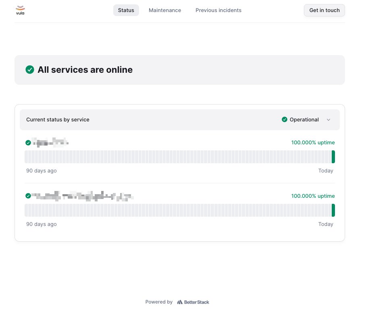
Task: Click the second service's 100.000% uptime text
Action: pyautogui.click(x=313, y=196)
